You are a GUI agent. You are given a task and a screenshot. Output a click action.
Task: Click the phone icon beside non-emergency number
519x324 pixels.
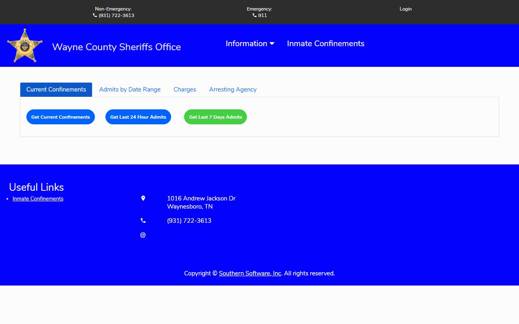click(95, 15)
